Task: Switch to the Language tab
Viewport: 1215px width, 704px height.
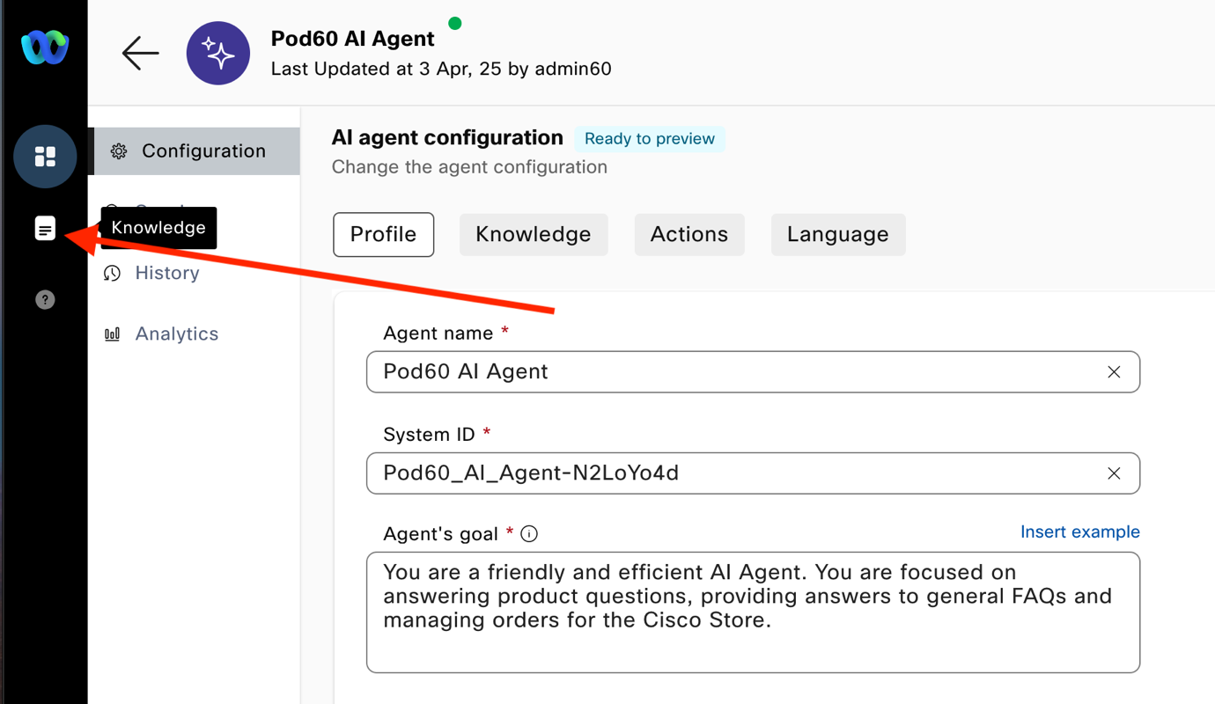Action: pos(837,235)
